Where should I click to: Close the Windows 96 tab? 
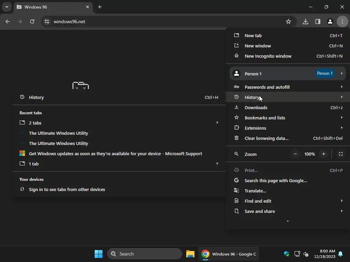[87, 7]
